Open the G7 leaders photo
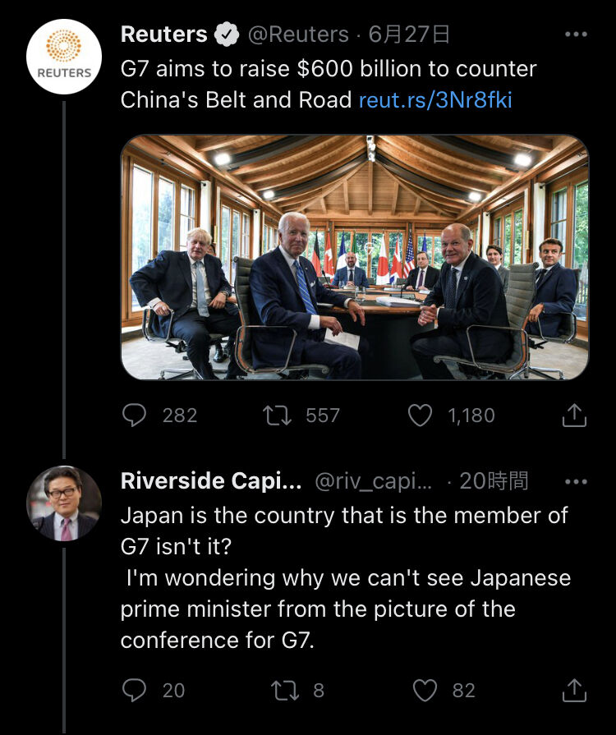Viewport: 616px width, 735px height. pyautogui.click(x=354, y=257)
